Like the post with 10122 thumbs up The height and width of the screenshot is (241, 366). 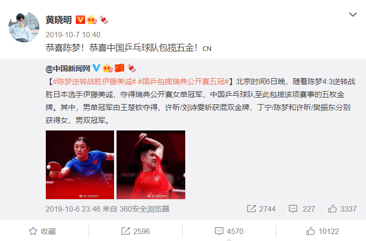[322, 231]
